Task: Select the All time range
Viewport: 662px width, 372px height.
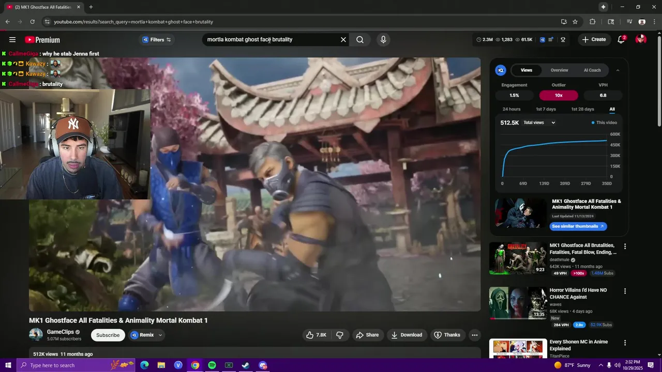Action: (x=612, y=109)
